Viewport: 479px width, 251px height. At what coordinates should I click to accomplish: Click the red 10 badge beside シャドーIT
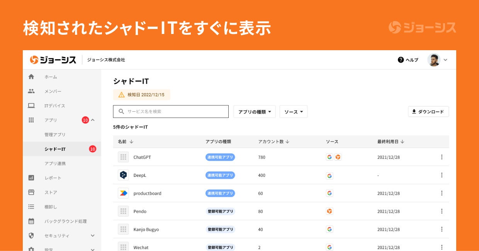pos(92,149)
